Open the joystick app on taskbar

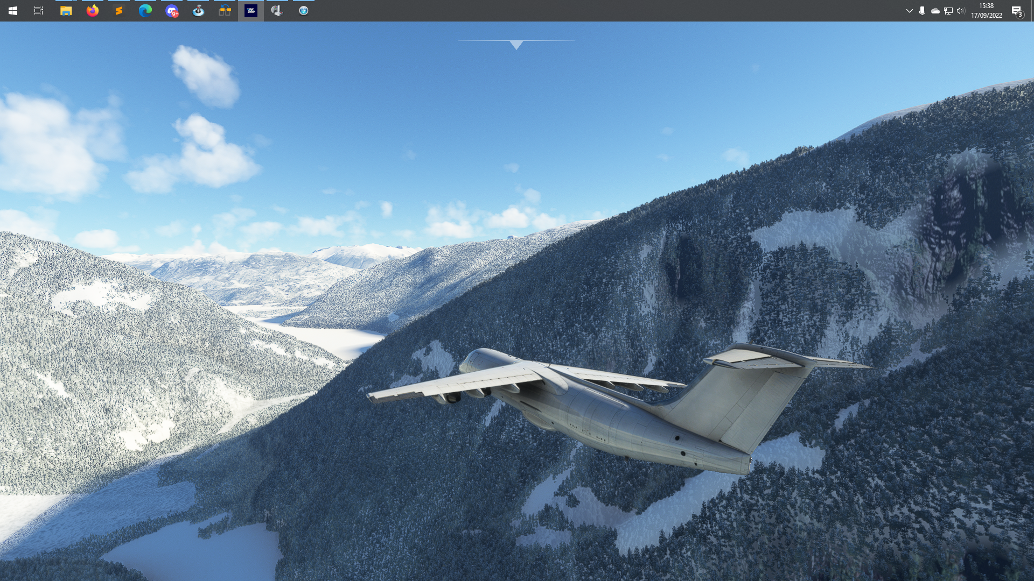[x=198, y=11]
